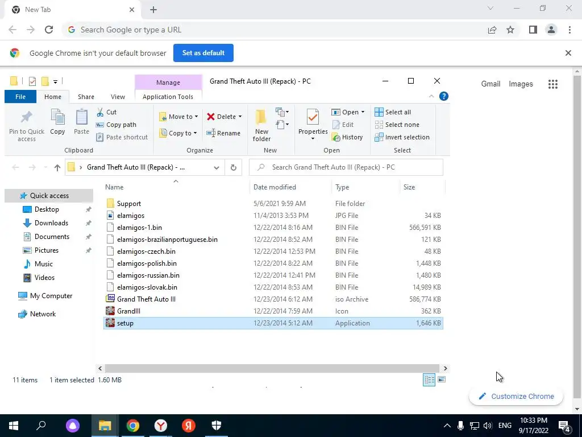This screenshot has height=437, width=582.
Task: Bookmark this tab with star icon
Action: [x=510, y=30]
